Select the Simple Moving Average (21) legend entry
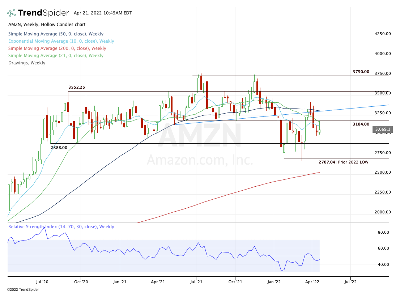 [56, 56]
